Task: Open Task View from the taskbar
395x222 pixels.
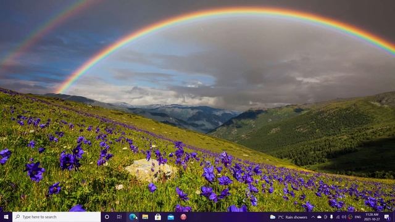Action: [x=119, y=216]
